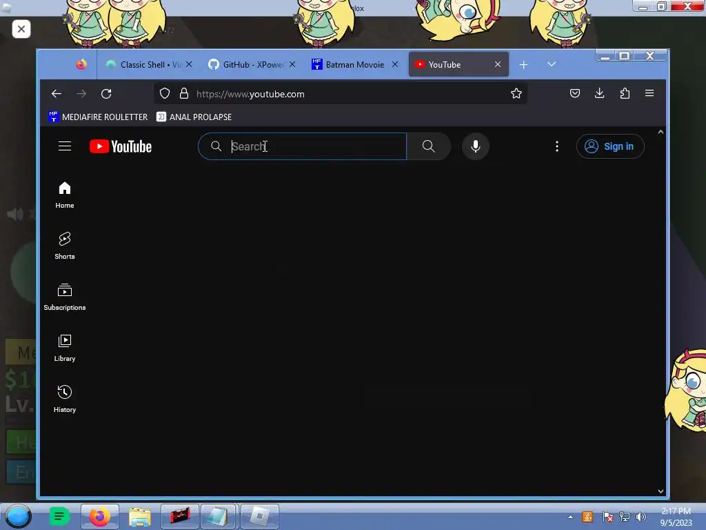The image size is (706, 530).
Task: Click the white X overlay close button
Action: (x=21, y=29)
